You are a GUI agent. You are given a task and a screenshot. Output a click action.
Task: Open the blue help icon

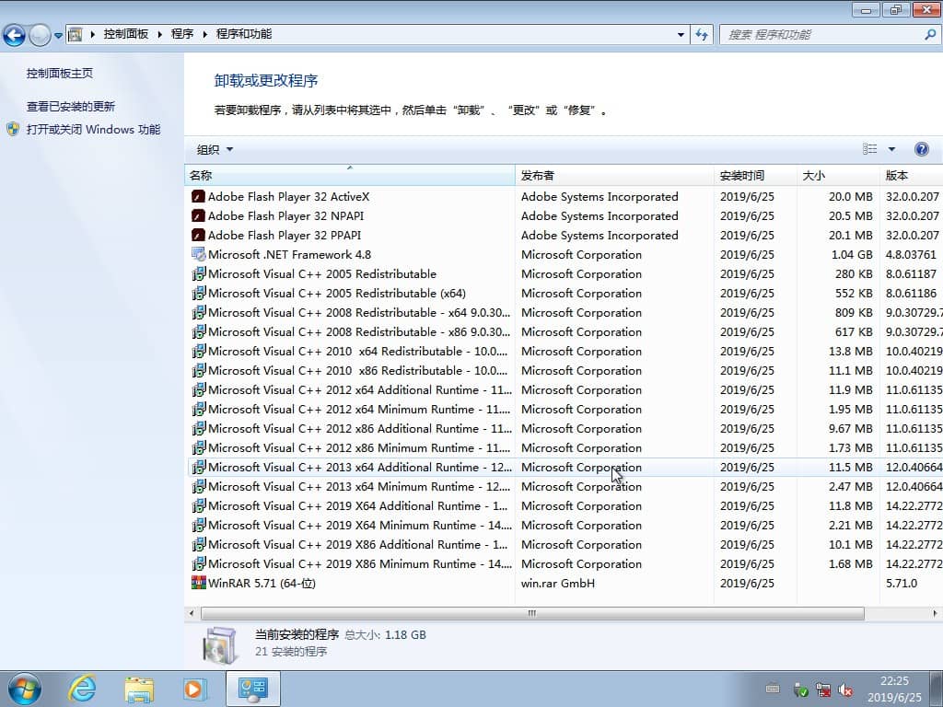tap(921, 149)
